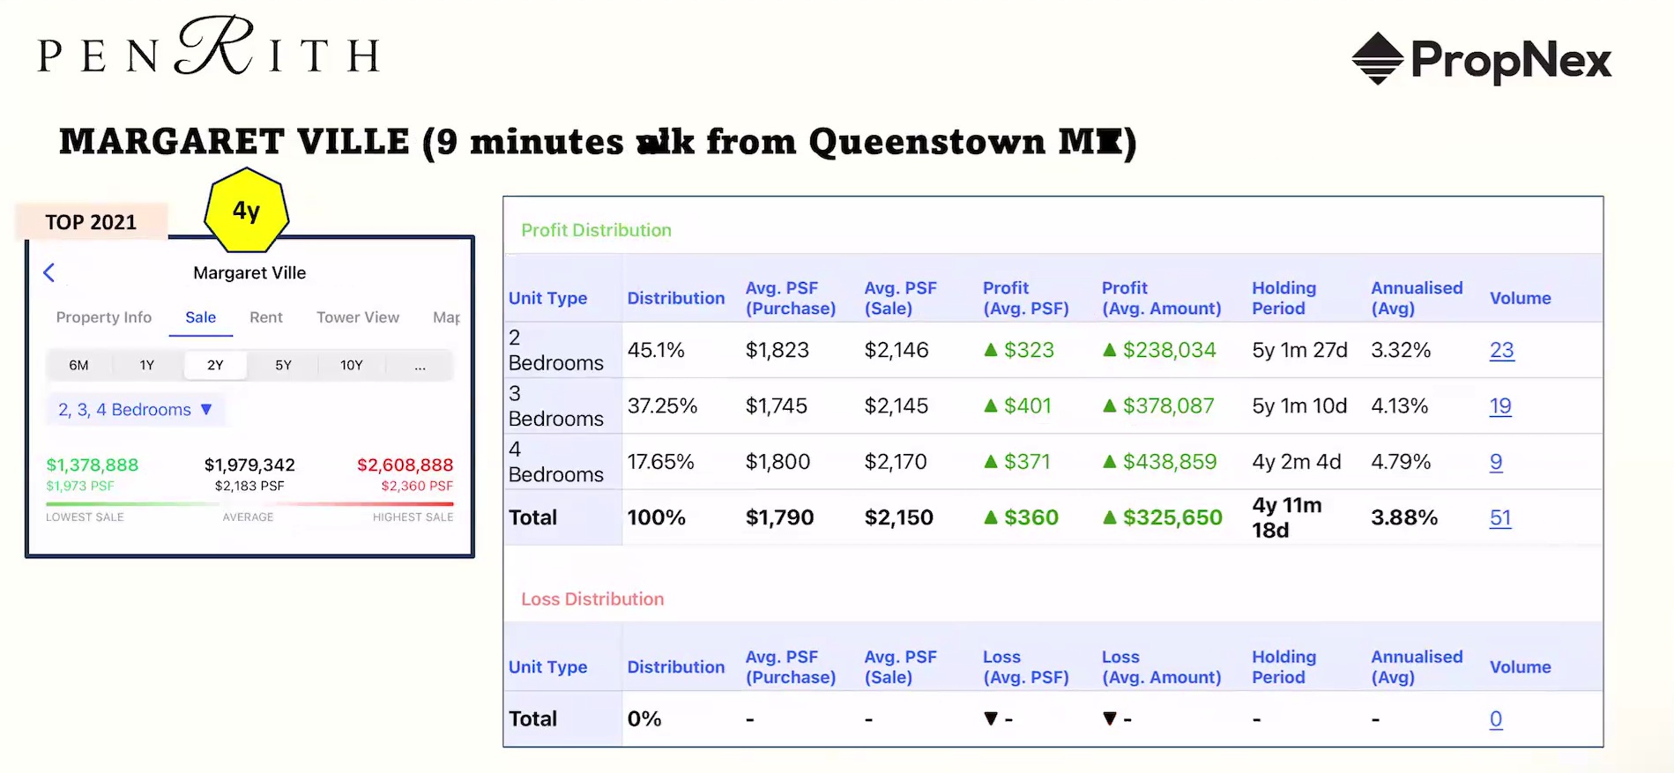The image size is (1674, 773).
Task: Click the lowest-to-highest sale price range bar
Action: tap(249, 504)
